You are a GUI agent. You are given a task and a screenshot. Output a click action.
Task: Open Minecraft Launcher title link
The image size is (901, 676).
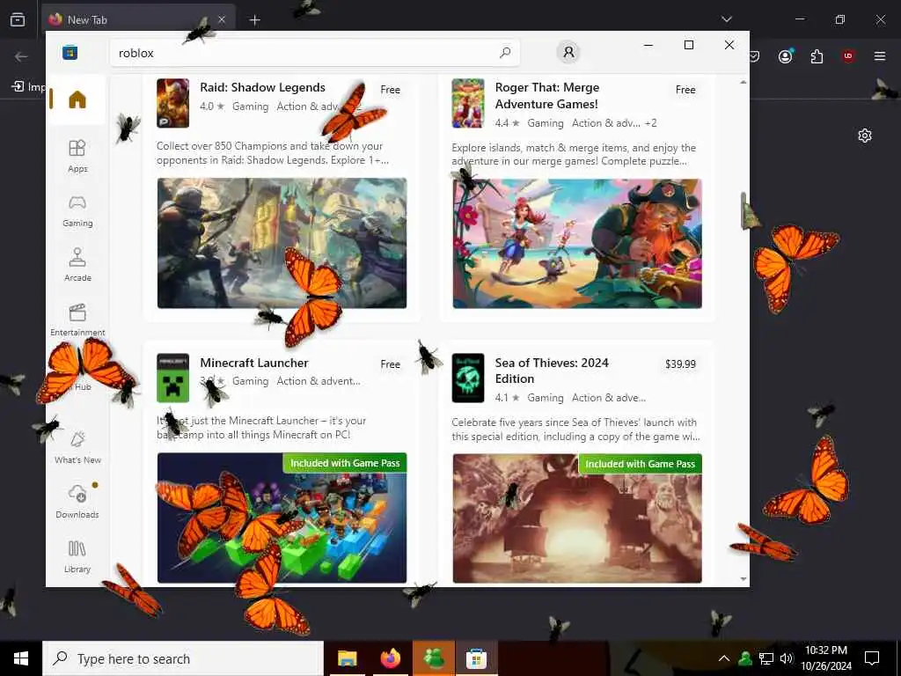[254, 363]
